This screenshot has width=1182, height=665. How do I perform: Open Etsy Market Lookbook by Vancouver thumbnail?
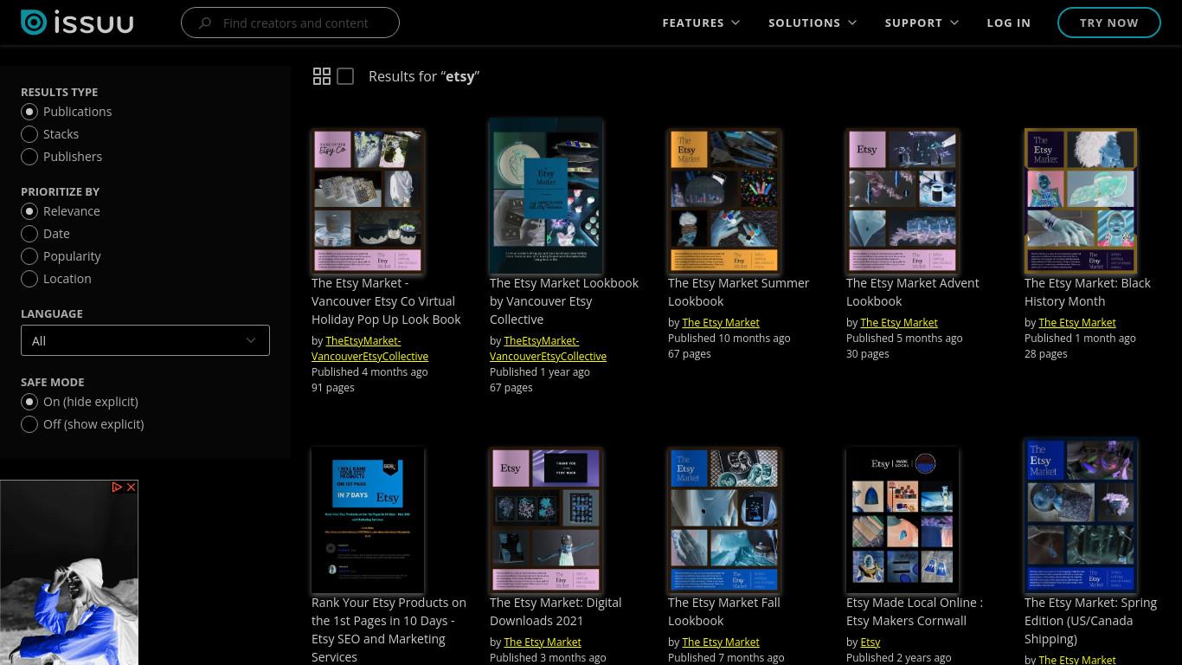coord(546,197)
